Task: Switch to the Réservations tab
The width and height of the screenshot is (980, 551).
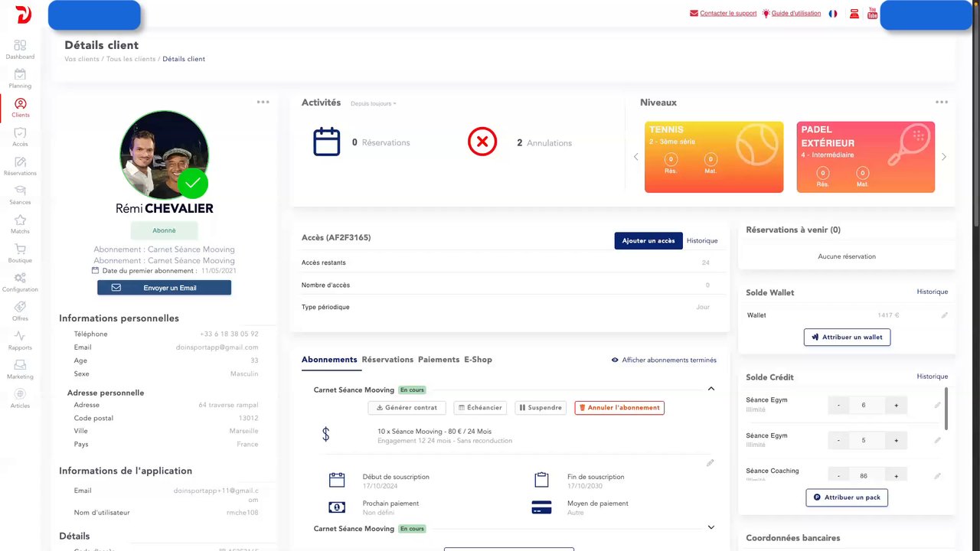Action: coord(387,360)
